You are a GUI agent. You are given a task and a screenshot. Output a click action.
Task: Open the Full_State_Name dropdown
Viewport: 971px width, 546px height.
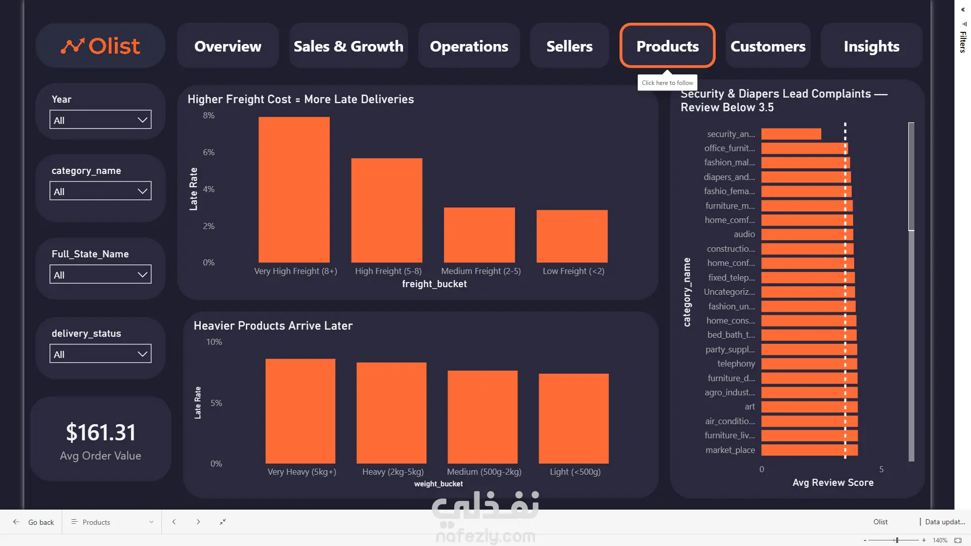(x=101, y=275)
